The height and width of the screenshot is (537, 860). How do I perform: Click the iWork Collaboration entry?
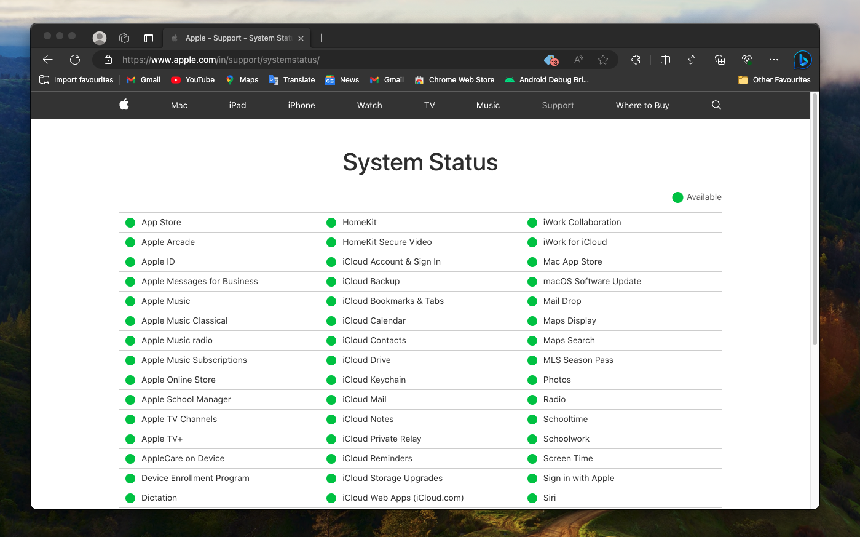621,222
